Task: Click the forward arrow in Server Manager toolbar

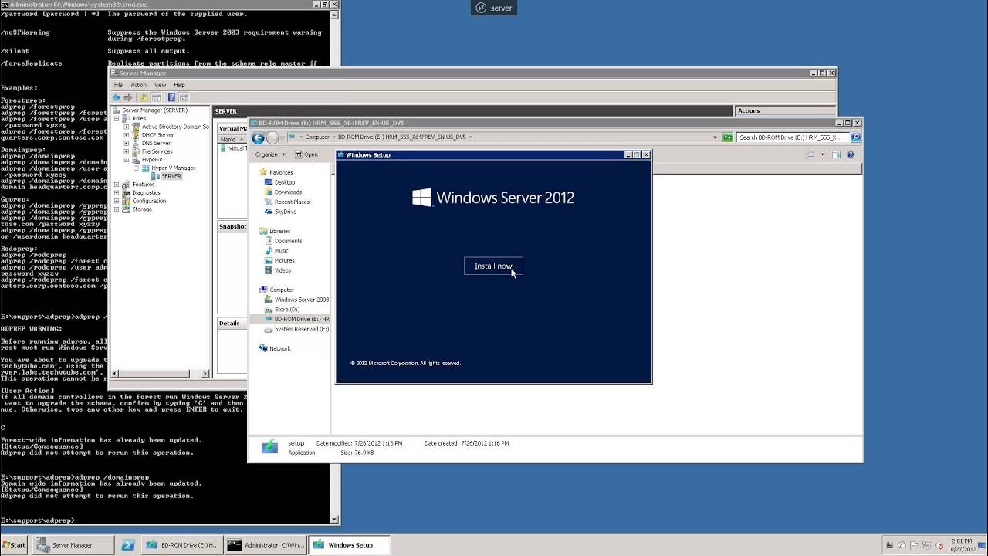Action: coord(128,97)
